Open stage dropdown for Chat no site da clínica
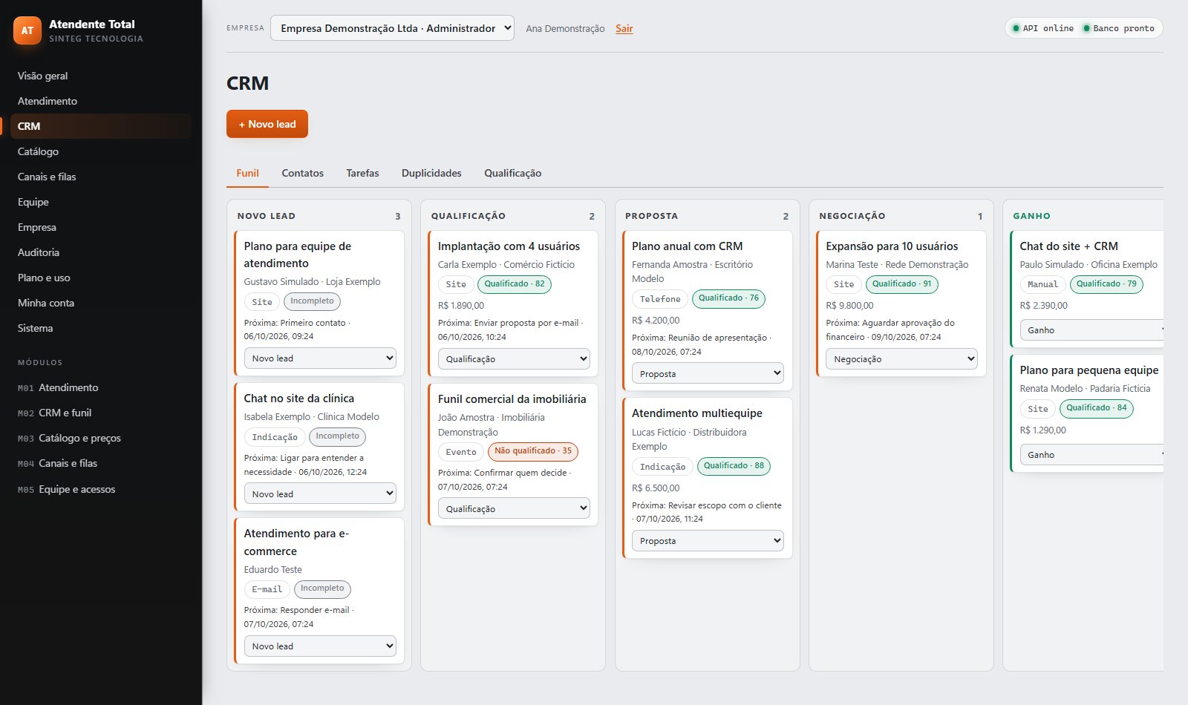Screen dimensions: 1188x705 coord(320,494)
